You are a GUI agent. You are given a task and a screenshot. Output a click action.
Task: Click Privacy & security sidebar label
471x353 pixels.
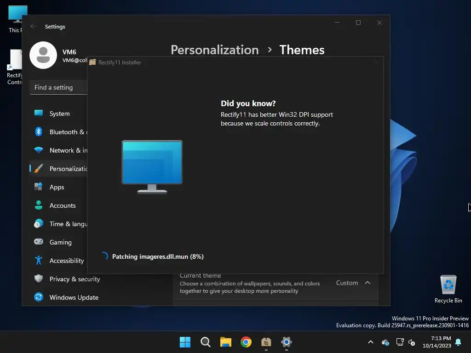point(75,279)
